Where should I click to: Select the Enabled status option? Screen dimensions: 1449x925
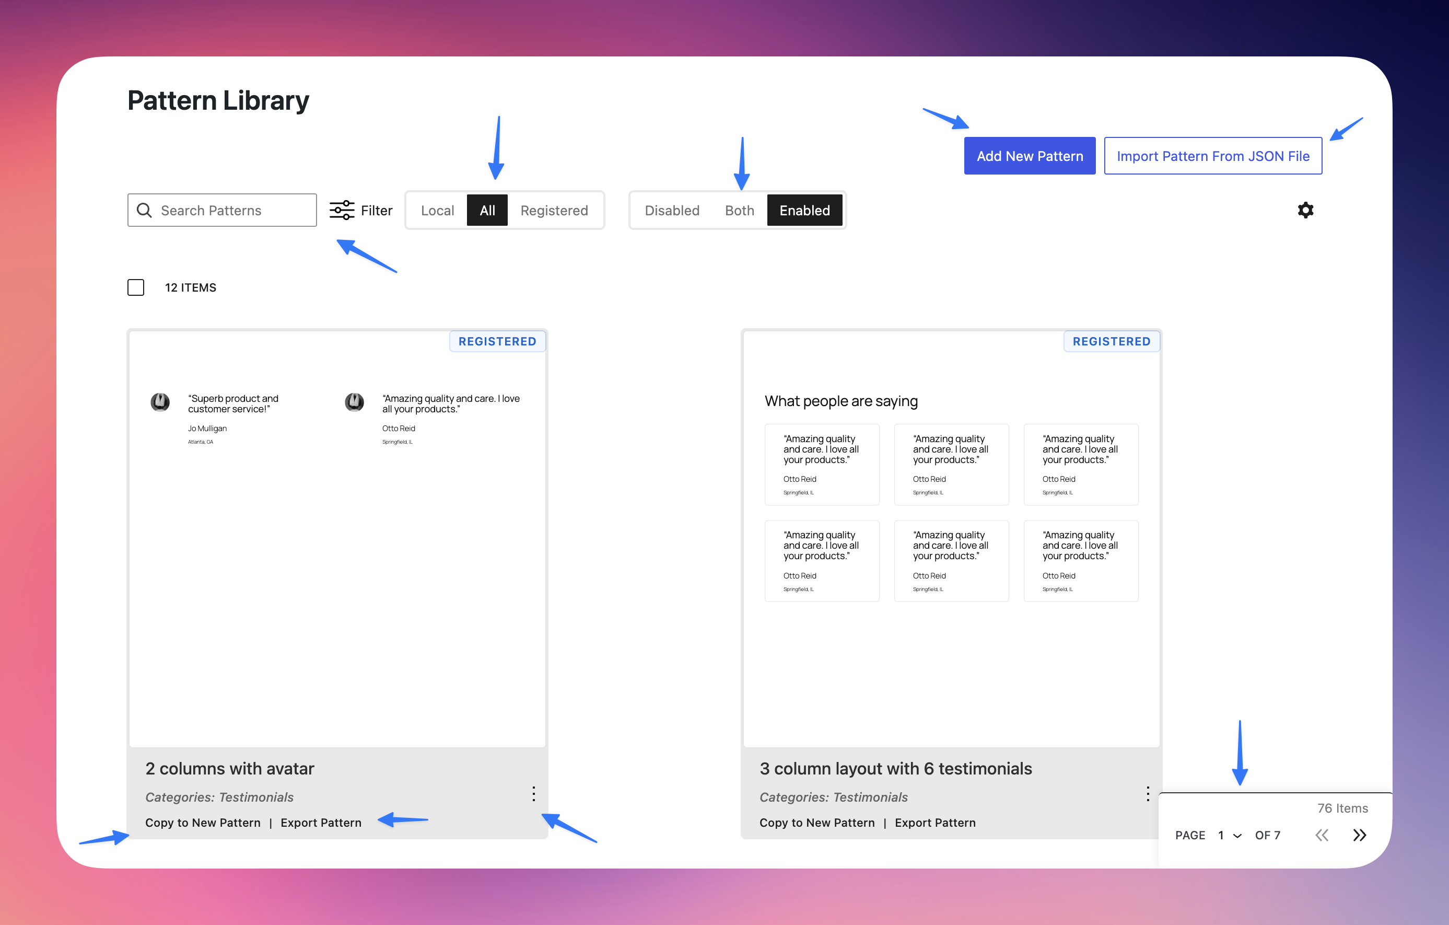(x=804, y=210)
